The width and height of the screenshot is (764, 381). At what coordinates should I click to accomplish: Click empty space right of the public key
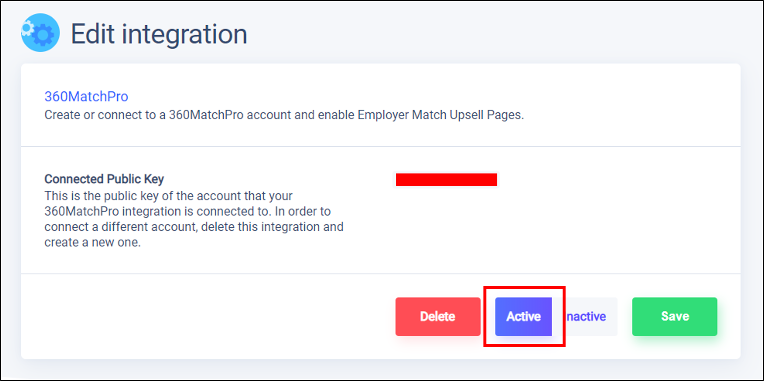[619, 180]
